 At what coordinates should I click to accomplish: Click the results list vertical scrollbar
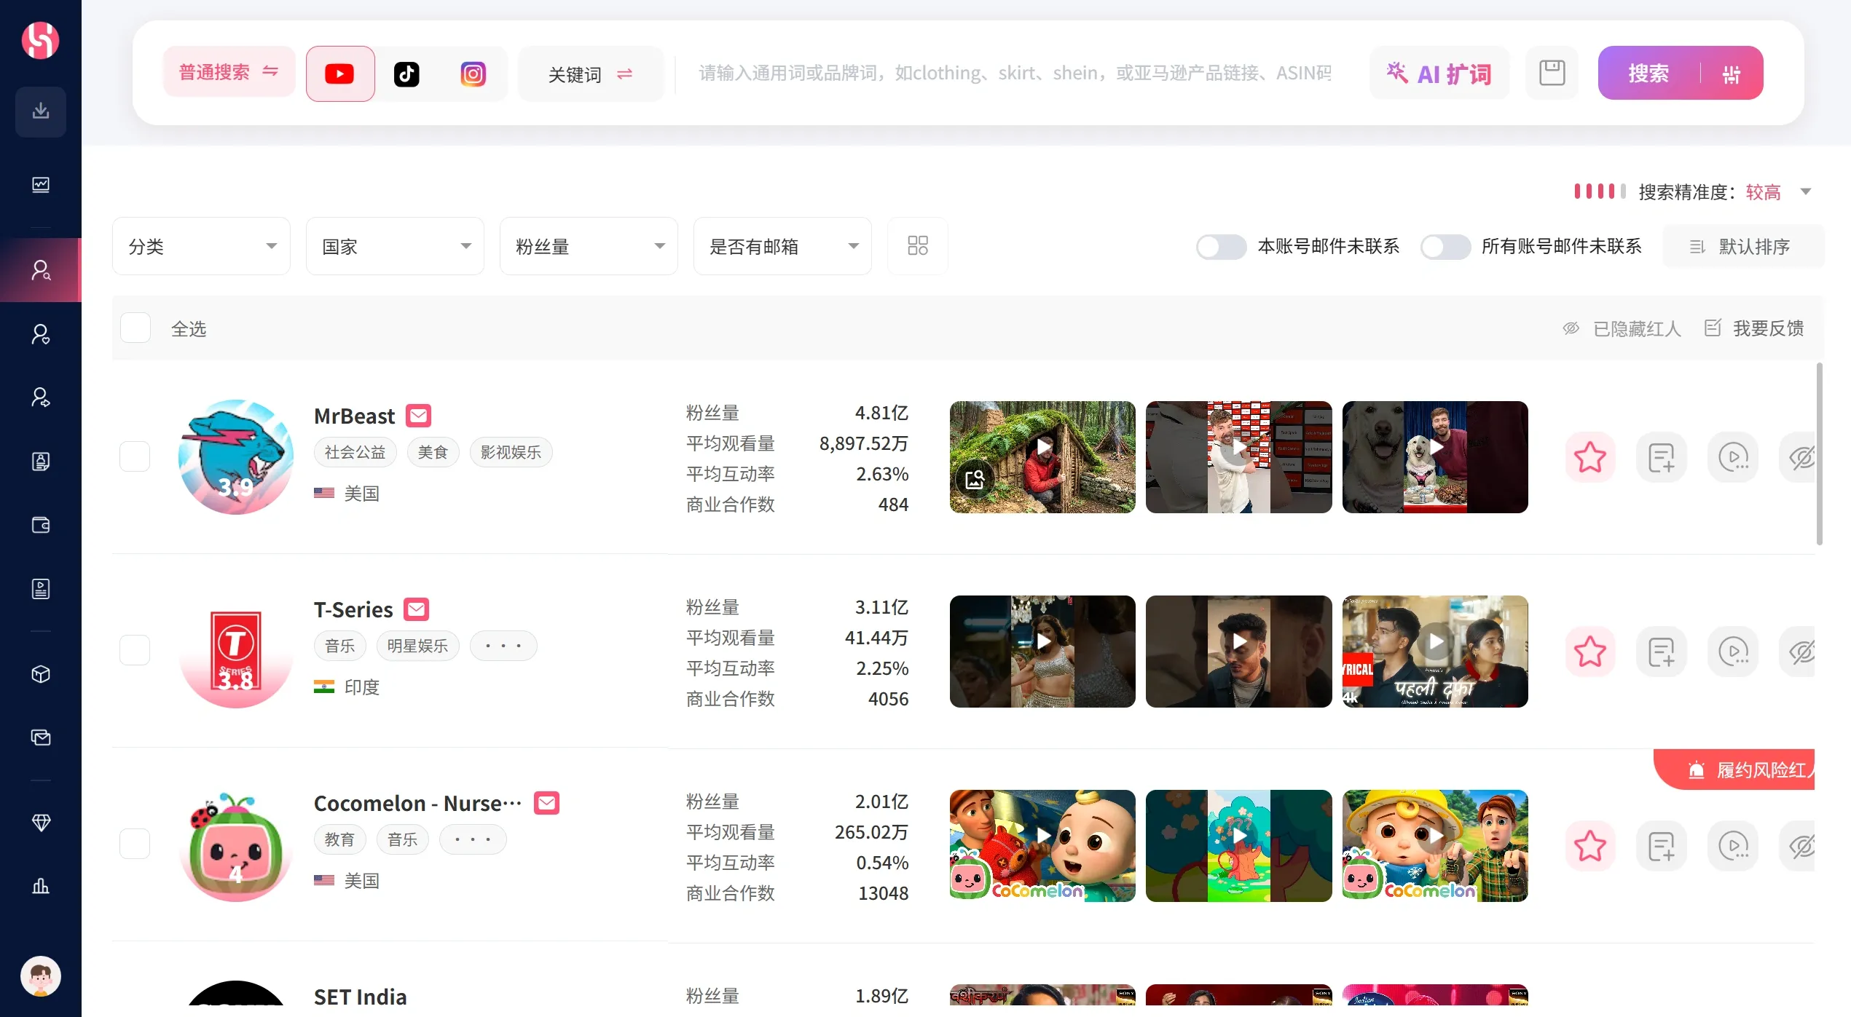pos(1820,454)
